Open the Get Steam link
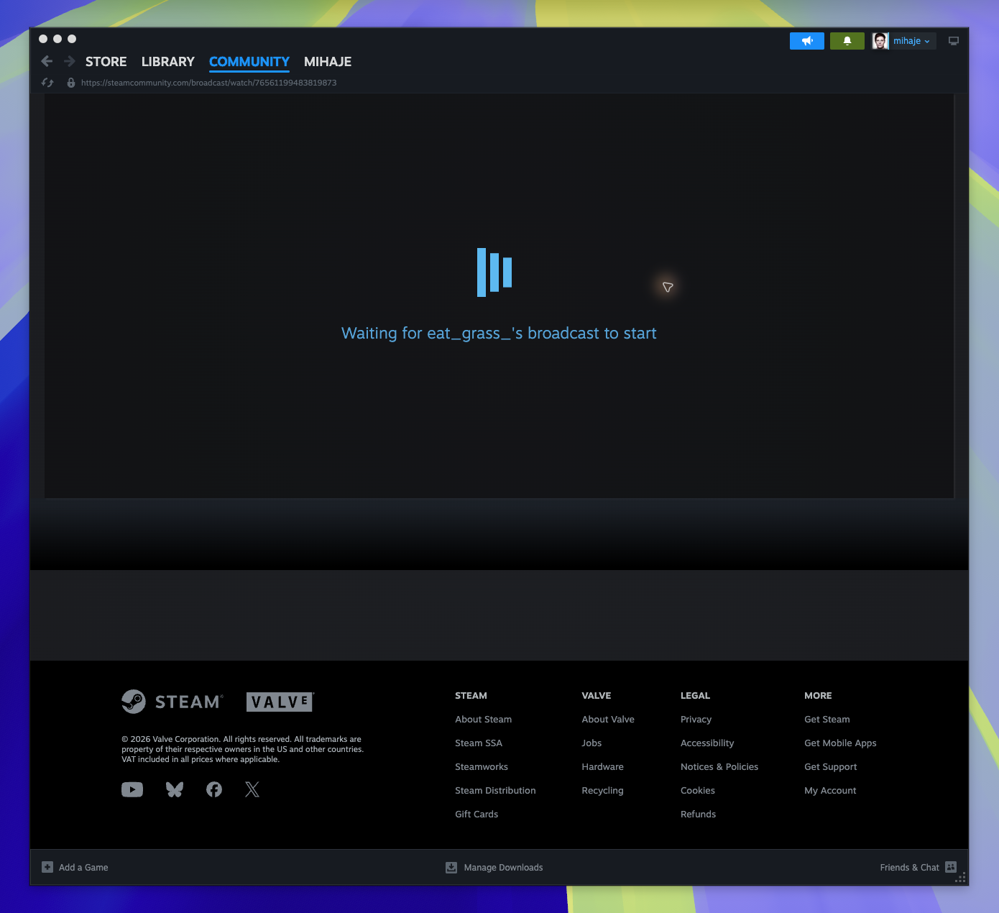This screenshot has height=913, width=999. click(x=827, y=720)
